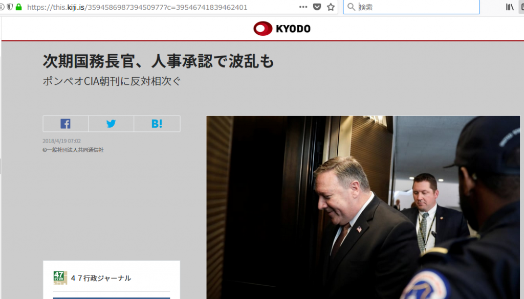Open the Pompeo article photo
Image resolution: width=524 pixels, height=299 pixels.
pos(363,207)
